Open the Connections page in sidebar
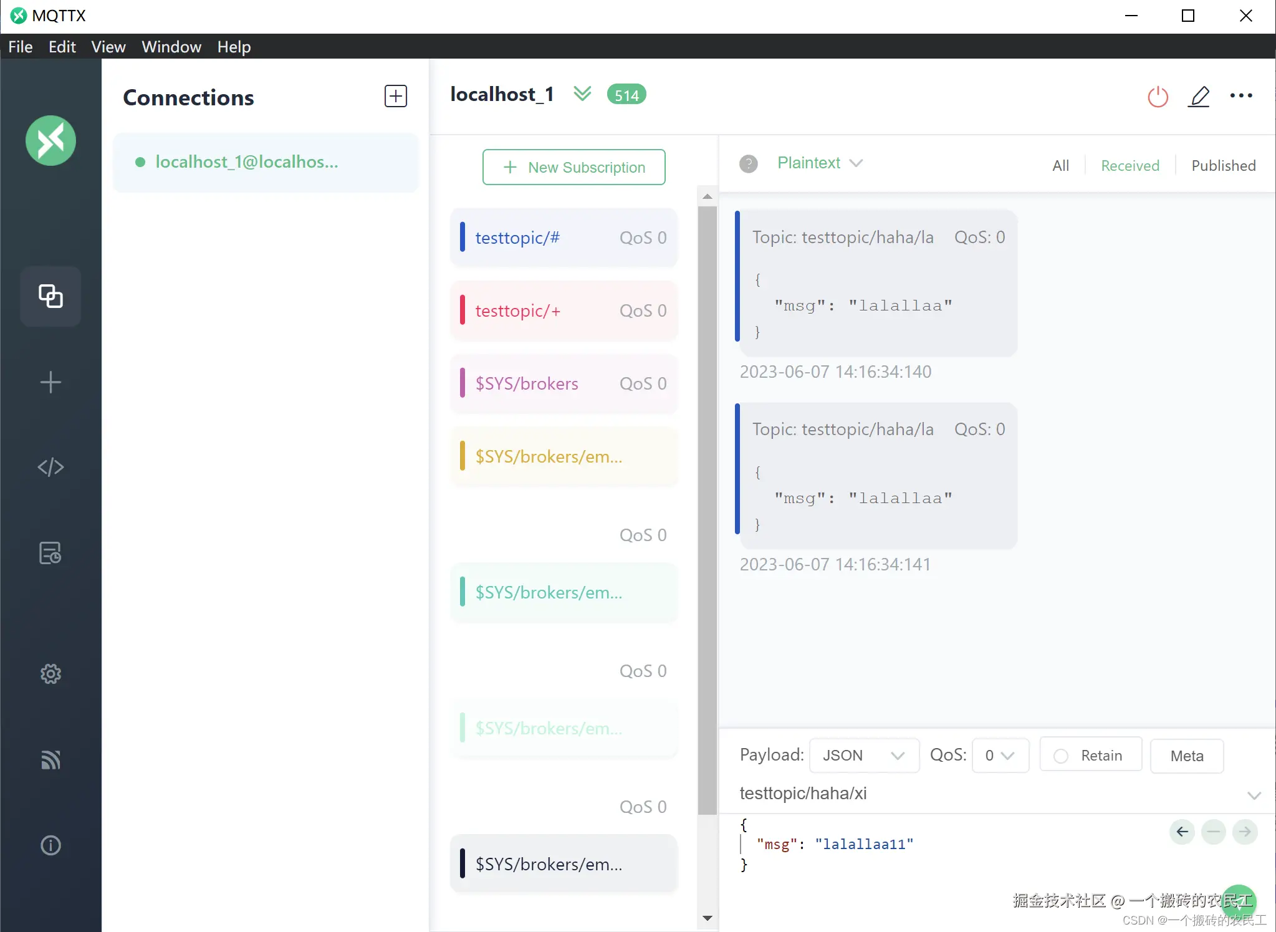1276x932 pixels. (50, 296)
